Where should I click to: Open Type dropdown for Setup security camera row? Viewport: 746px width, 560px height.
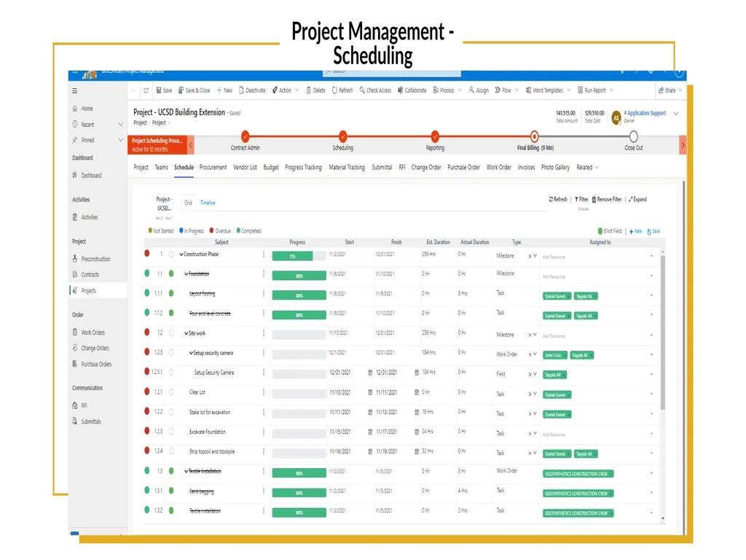click(535, 354)
